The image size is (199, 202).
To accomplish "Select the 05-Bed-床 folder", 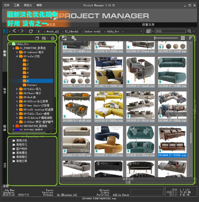I will click(28, 97).
